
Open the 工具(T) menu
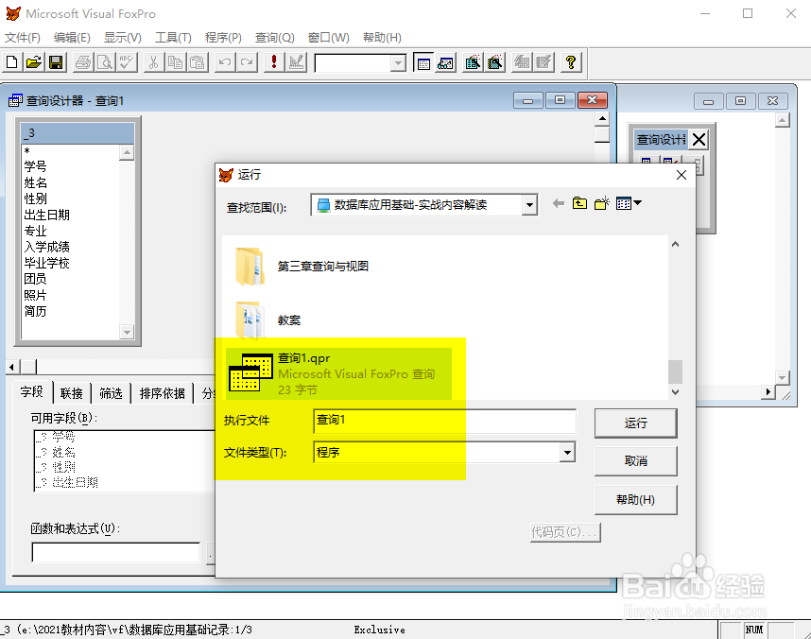tap(173, 37)
